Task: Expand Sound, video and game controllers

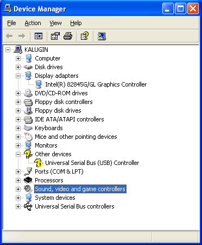Action: click(18, 189)
